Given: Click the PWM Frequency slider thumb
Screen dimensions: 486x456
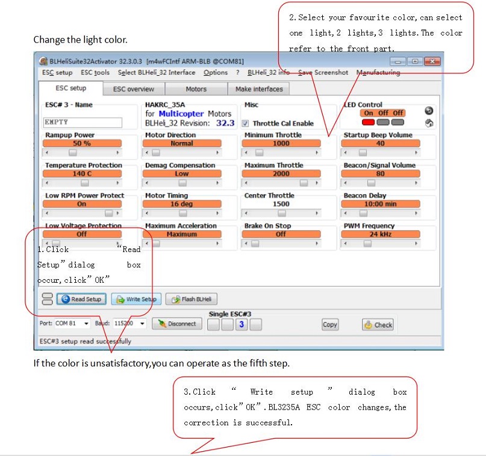Looking at the screenshot, I should coord(367,244).
